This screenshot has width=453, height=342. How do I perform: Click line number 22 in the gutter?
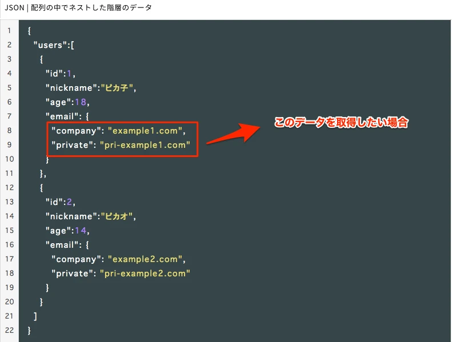point(9,331)
